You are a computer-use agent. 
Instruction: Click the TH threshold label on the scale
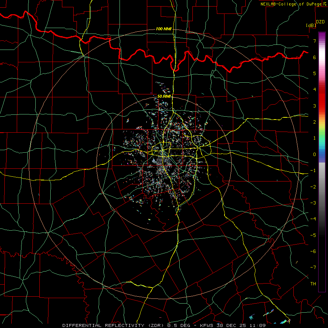click(x=313, y=284)
